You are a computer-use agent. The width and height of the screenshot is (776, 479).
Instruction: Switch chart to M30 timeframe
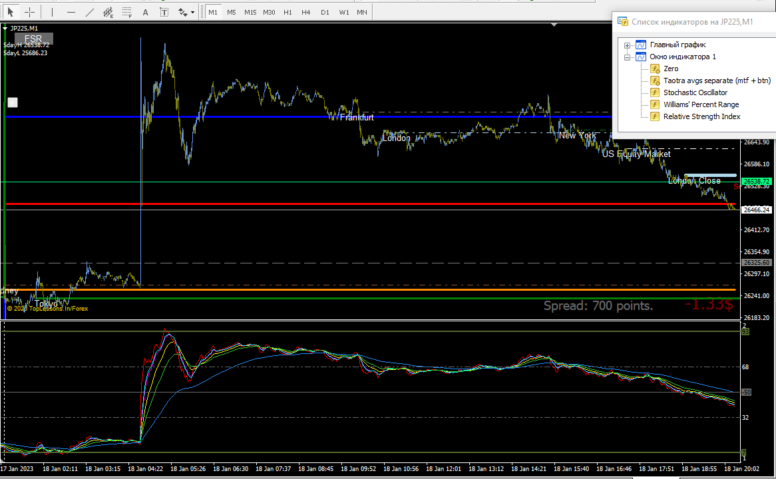(x=269, y=12)
